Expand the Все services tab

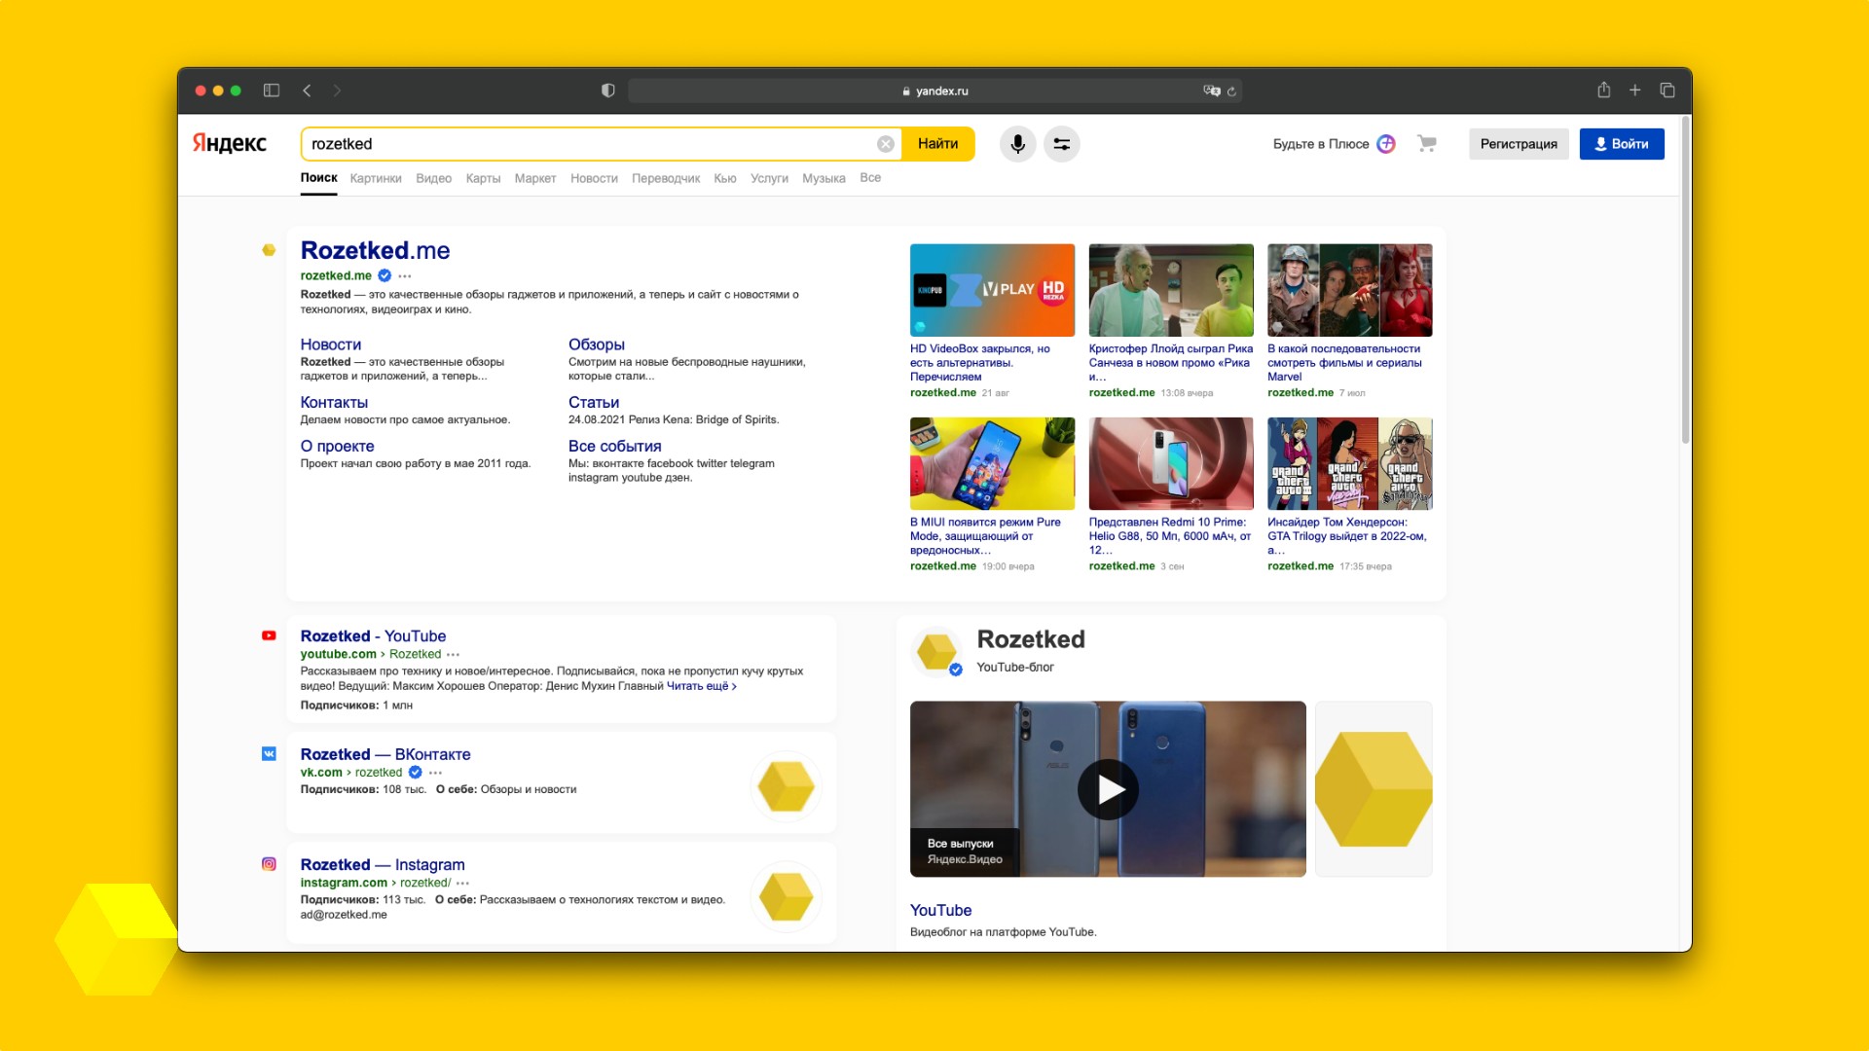[870, 178]
